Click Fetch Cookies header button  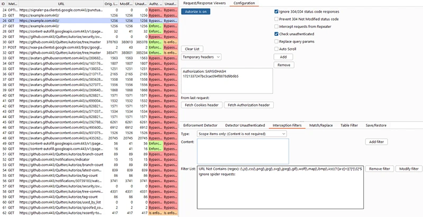201,105
